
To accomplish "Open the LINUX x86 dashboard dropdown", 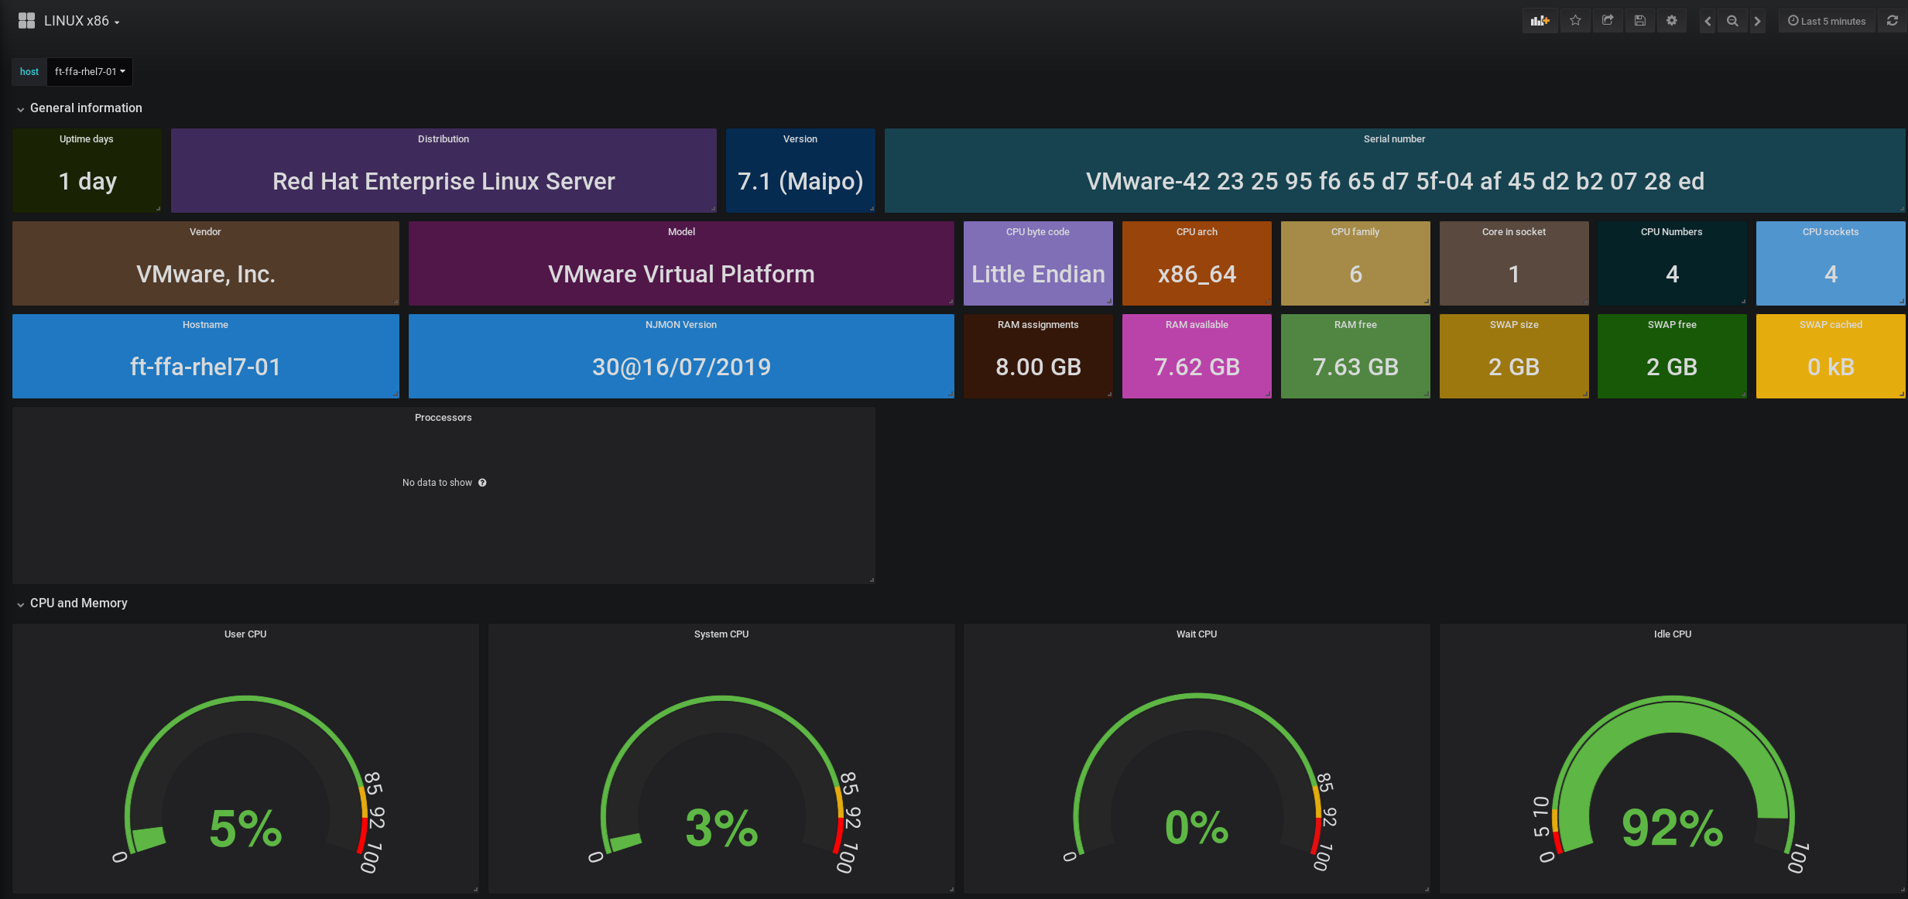I will 82,21.
